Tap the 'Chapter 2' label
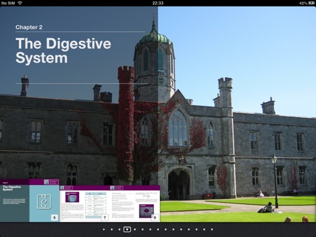This screenshot has width=316, height=237. point(29,27)
